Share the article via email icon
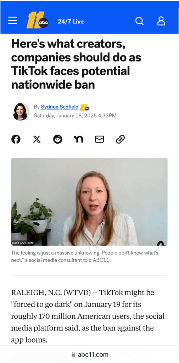Screen dimensions: 179x363 100,139
